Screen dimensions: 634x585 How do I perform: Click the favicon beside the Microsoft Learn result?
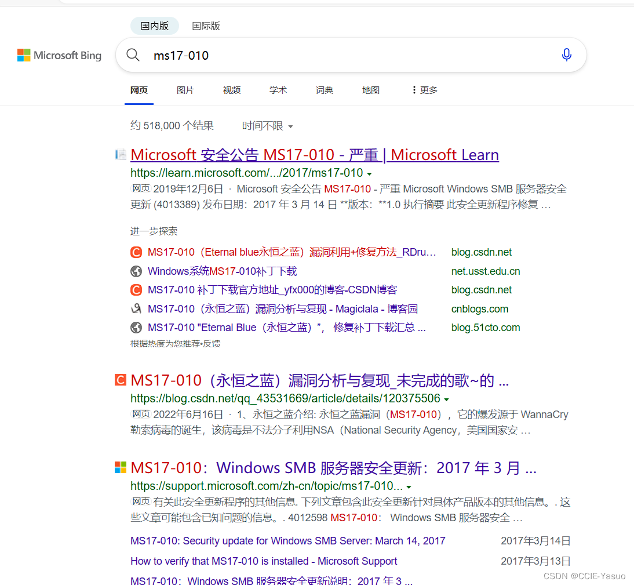pos(121,155)
